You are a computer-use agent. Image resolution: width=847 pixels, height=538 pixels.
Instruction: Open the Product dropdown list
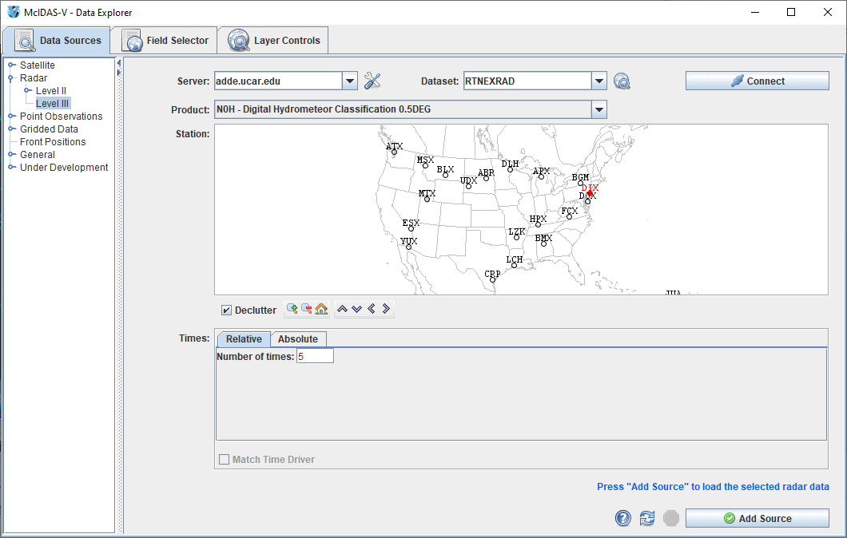pyautogui.click(x=599, y=109)
